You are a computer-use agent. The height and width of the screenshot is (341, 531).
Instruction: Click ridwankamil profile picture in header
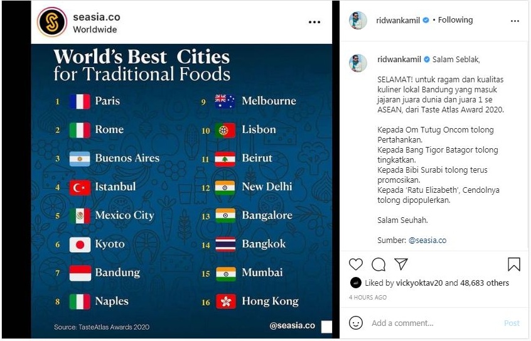tap(358, 20)
